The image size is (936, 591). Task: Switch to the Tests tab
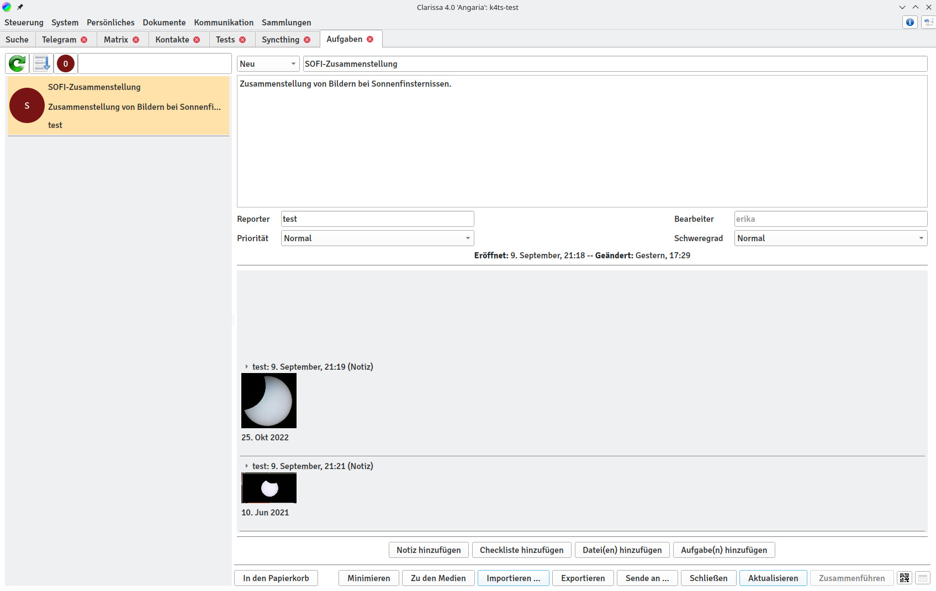(225, 40)
